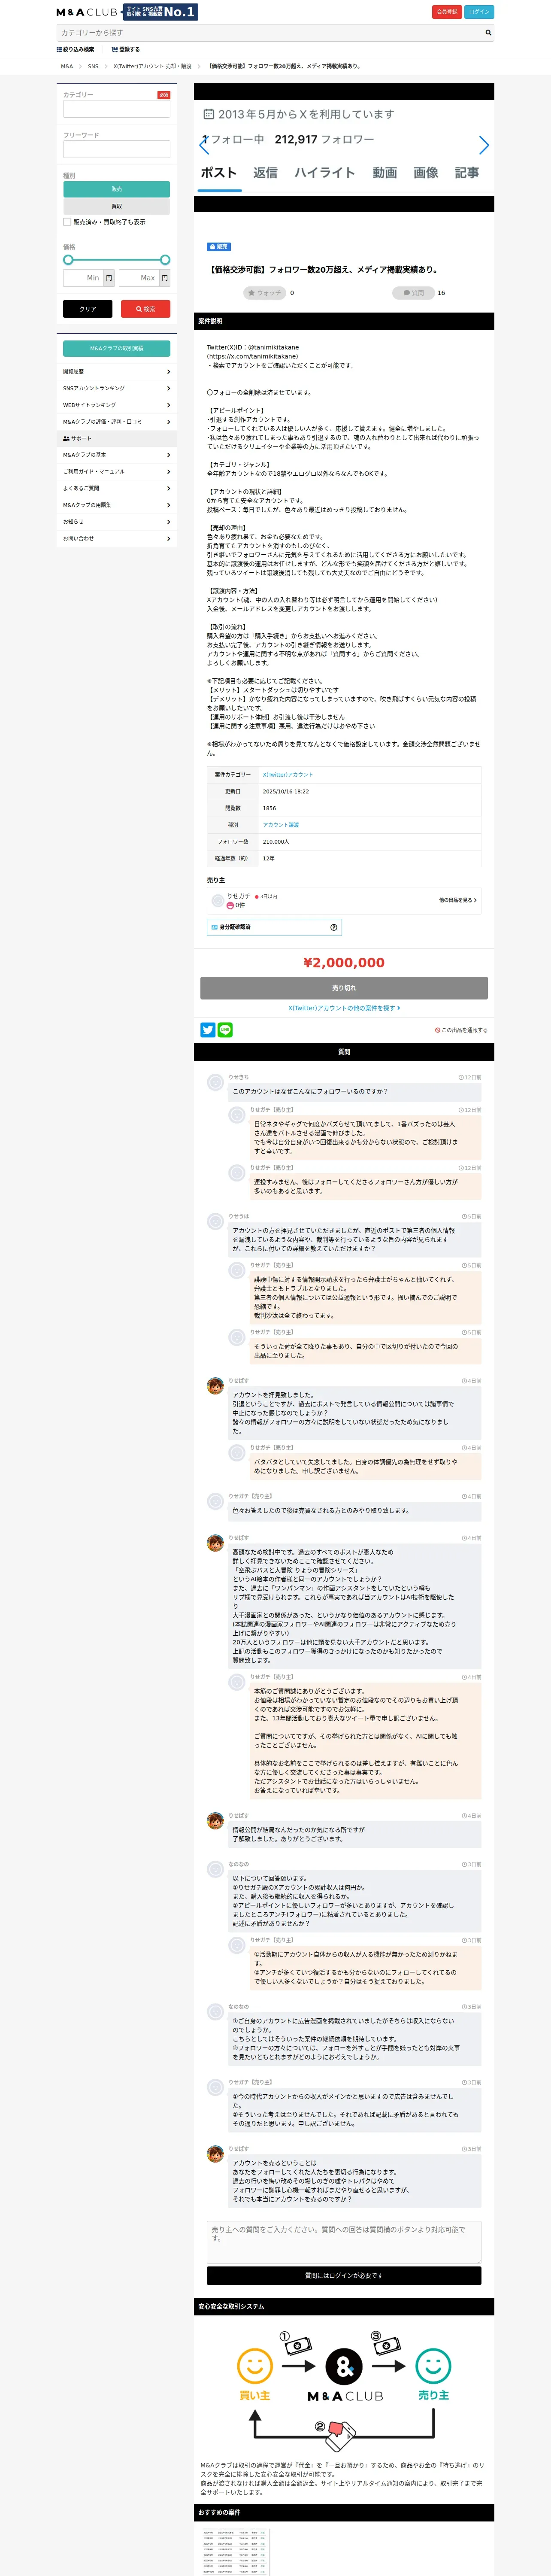Click the 身分証確認済 ID card icon
Viewport: 551px width, 2576px height.
pos(214,927)
